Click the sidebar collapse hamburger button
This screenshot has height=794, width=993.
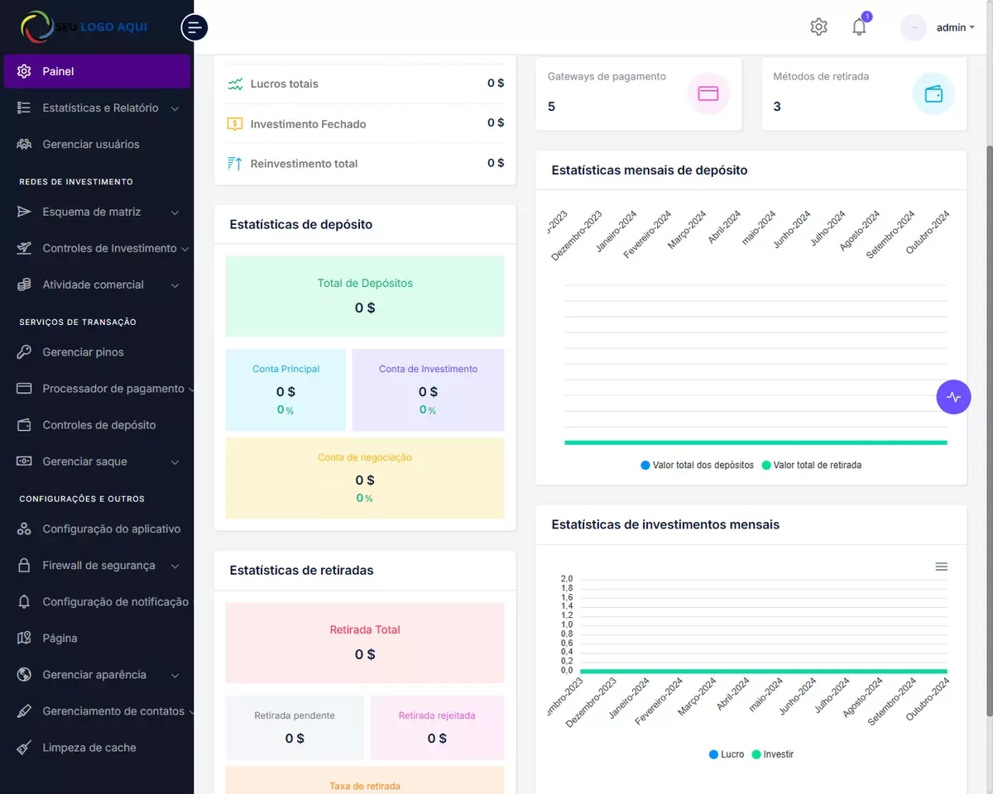[194, 27]
